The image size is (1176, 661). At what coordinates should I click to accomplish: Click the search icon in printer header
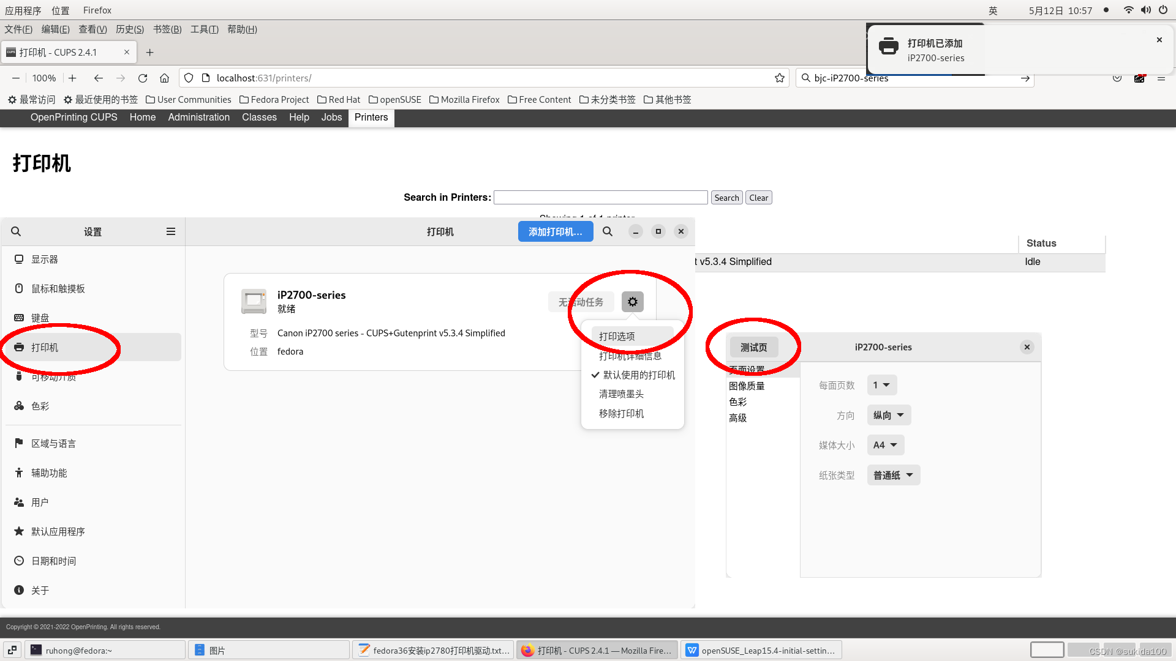(607, 231)
